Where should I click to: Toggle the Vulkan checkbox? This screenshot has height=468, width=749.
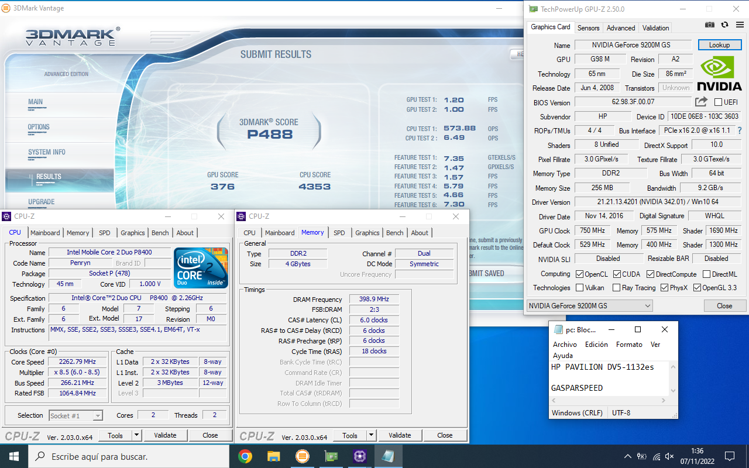point(579,288)
